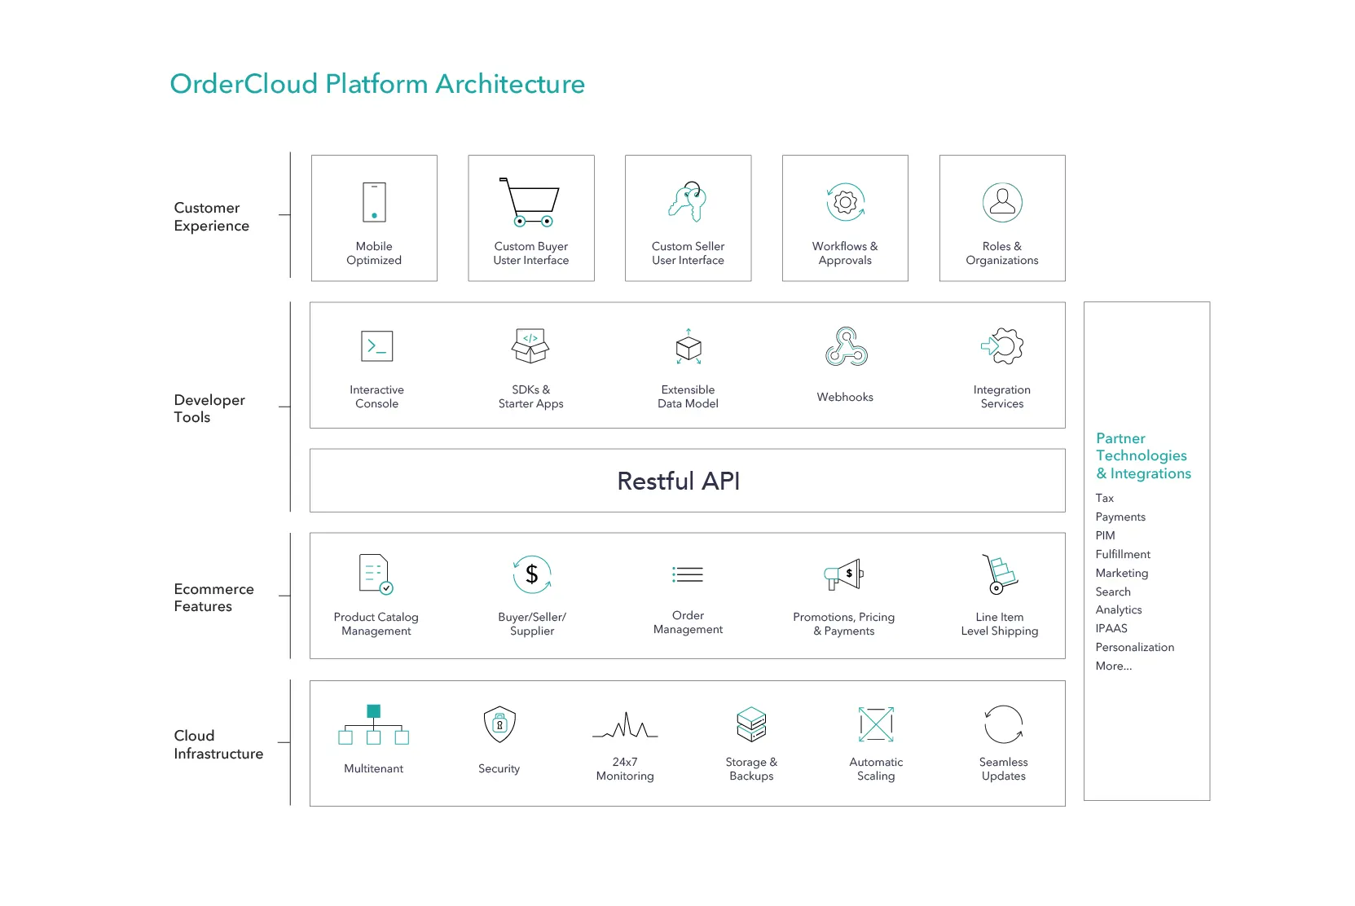This screenshot has width=1355, height=906.
Task: Click the Seamless Updates refresh icon
Action: pyautogui.click(x=1003, y=724)
